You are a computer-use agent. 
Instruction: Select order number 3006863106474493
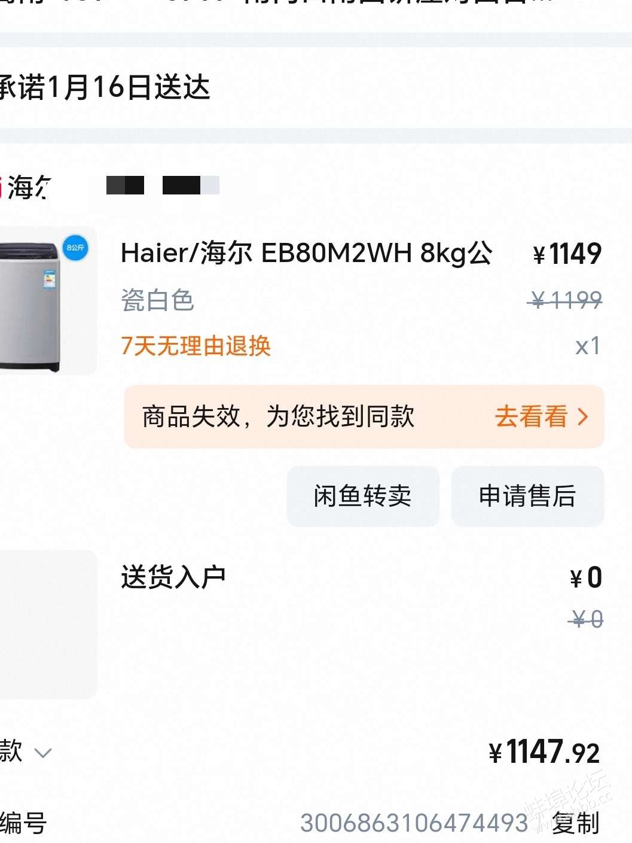[x=414, y=823]
